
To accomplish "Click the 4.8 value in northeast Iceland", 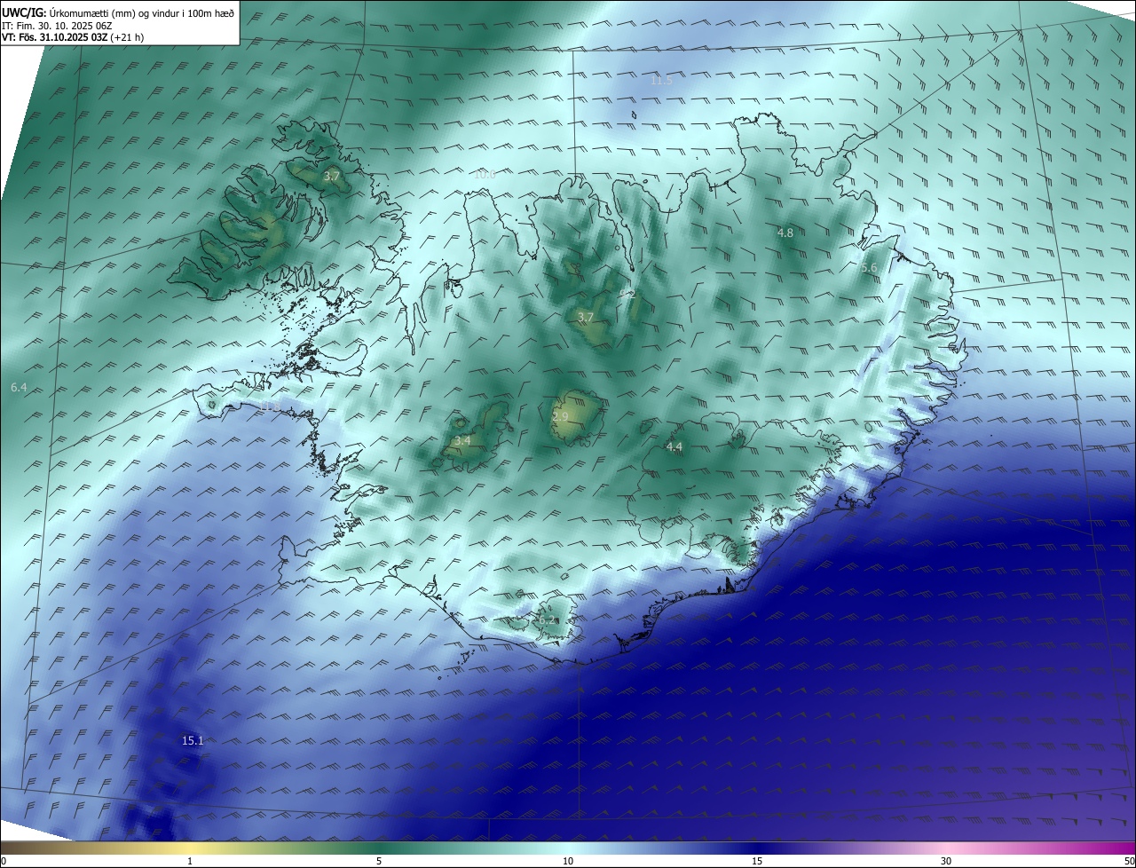I will coord(785,233).
